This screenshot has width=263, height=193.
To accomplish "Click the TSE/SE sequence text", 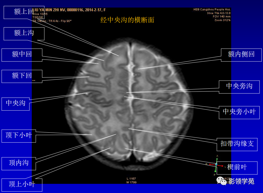I will (38, 17).
